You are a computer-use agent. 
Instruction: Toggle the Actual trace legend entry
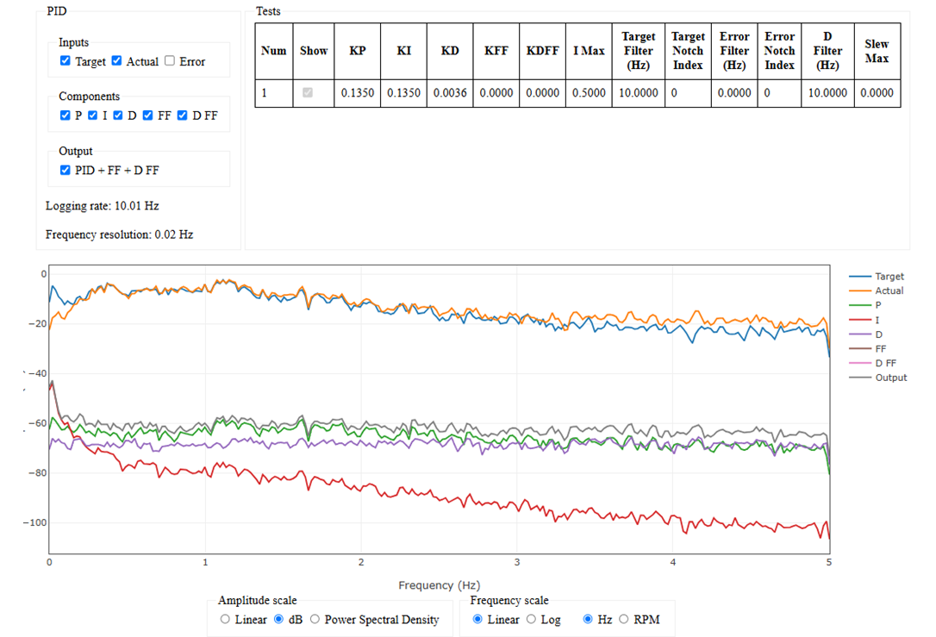877,290
